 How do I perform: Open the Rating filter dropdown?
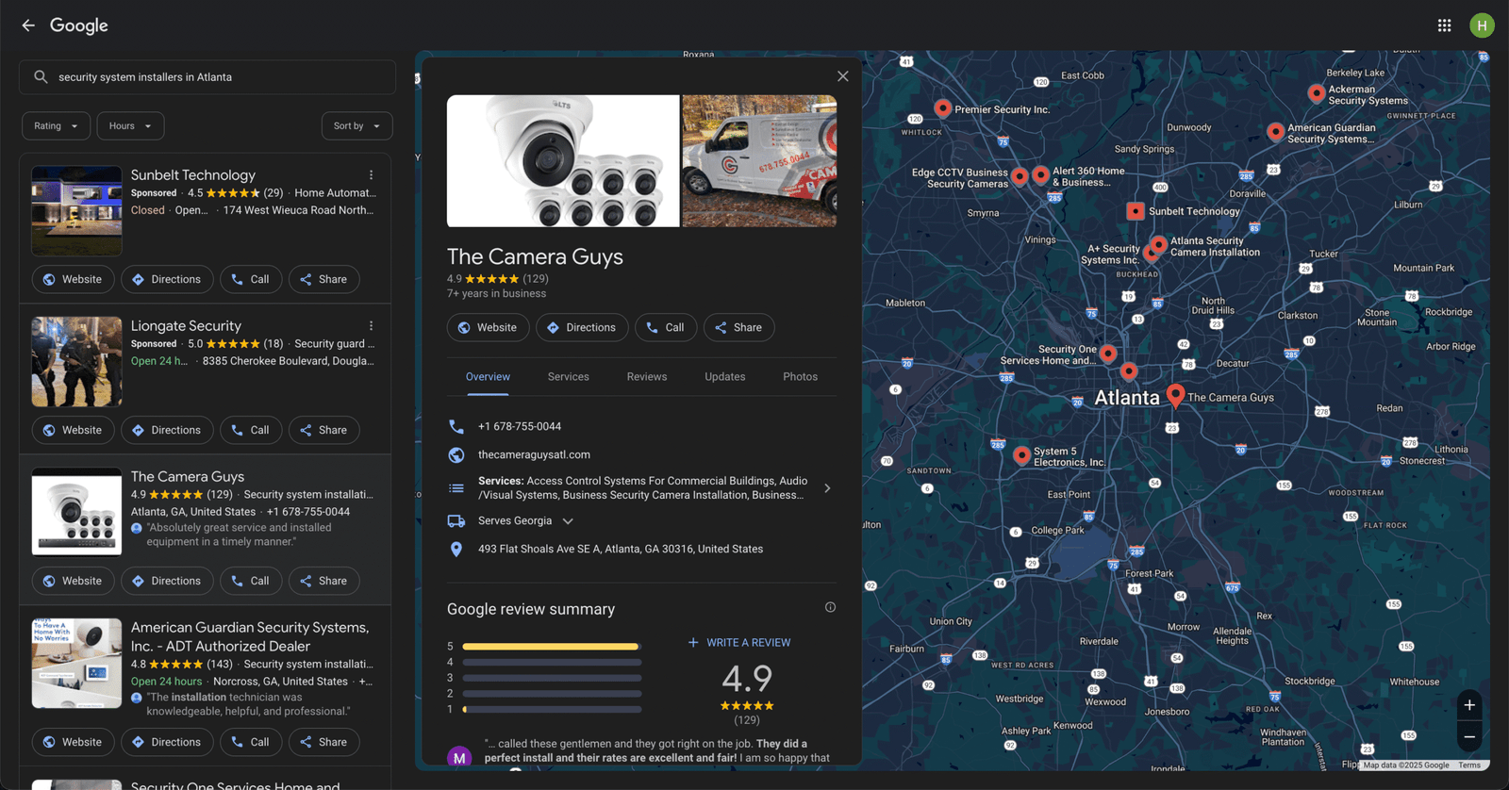click(57, 125)
